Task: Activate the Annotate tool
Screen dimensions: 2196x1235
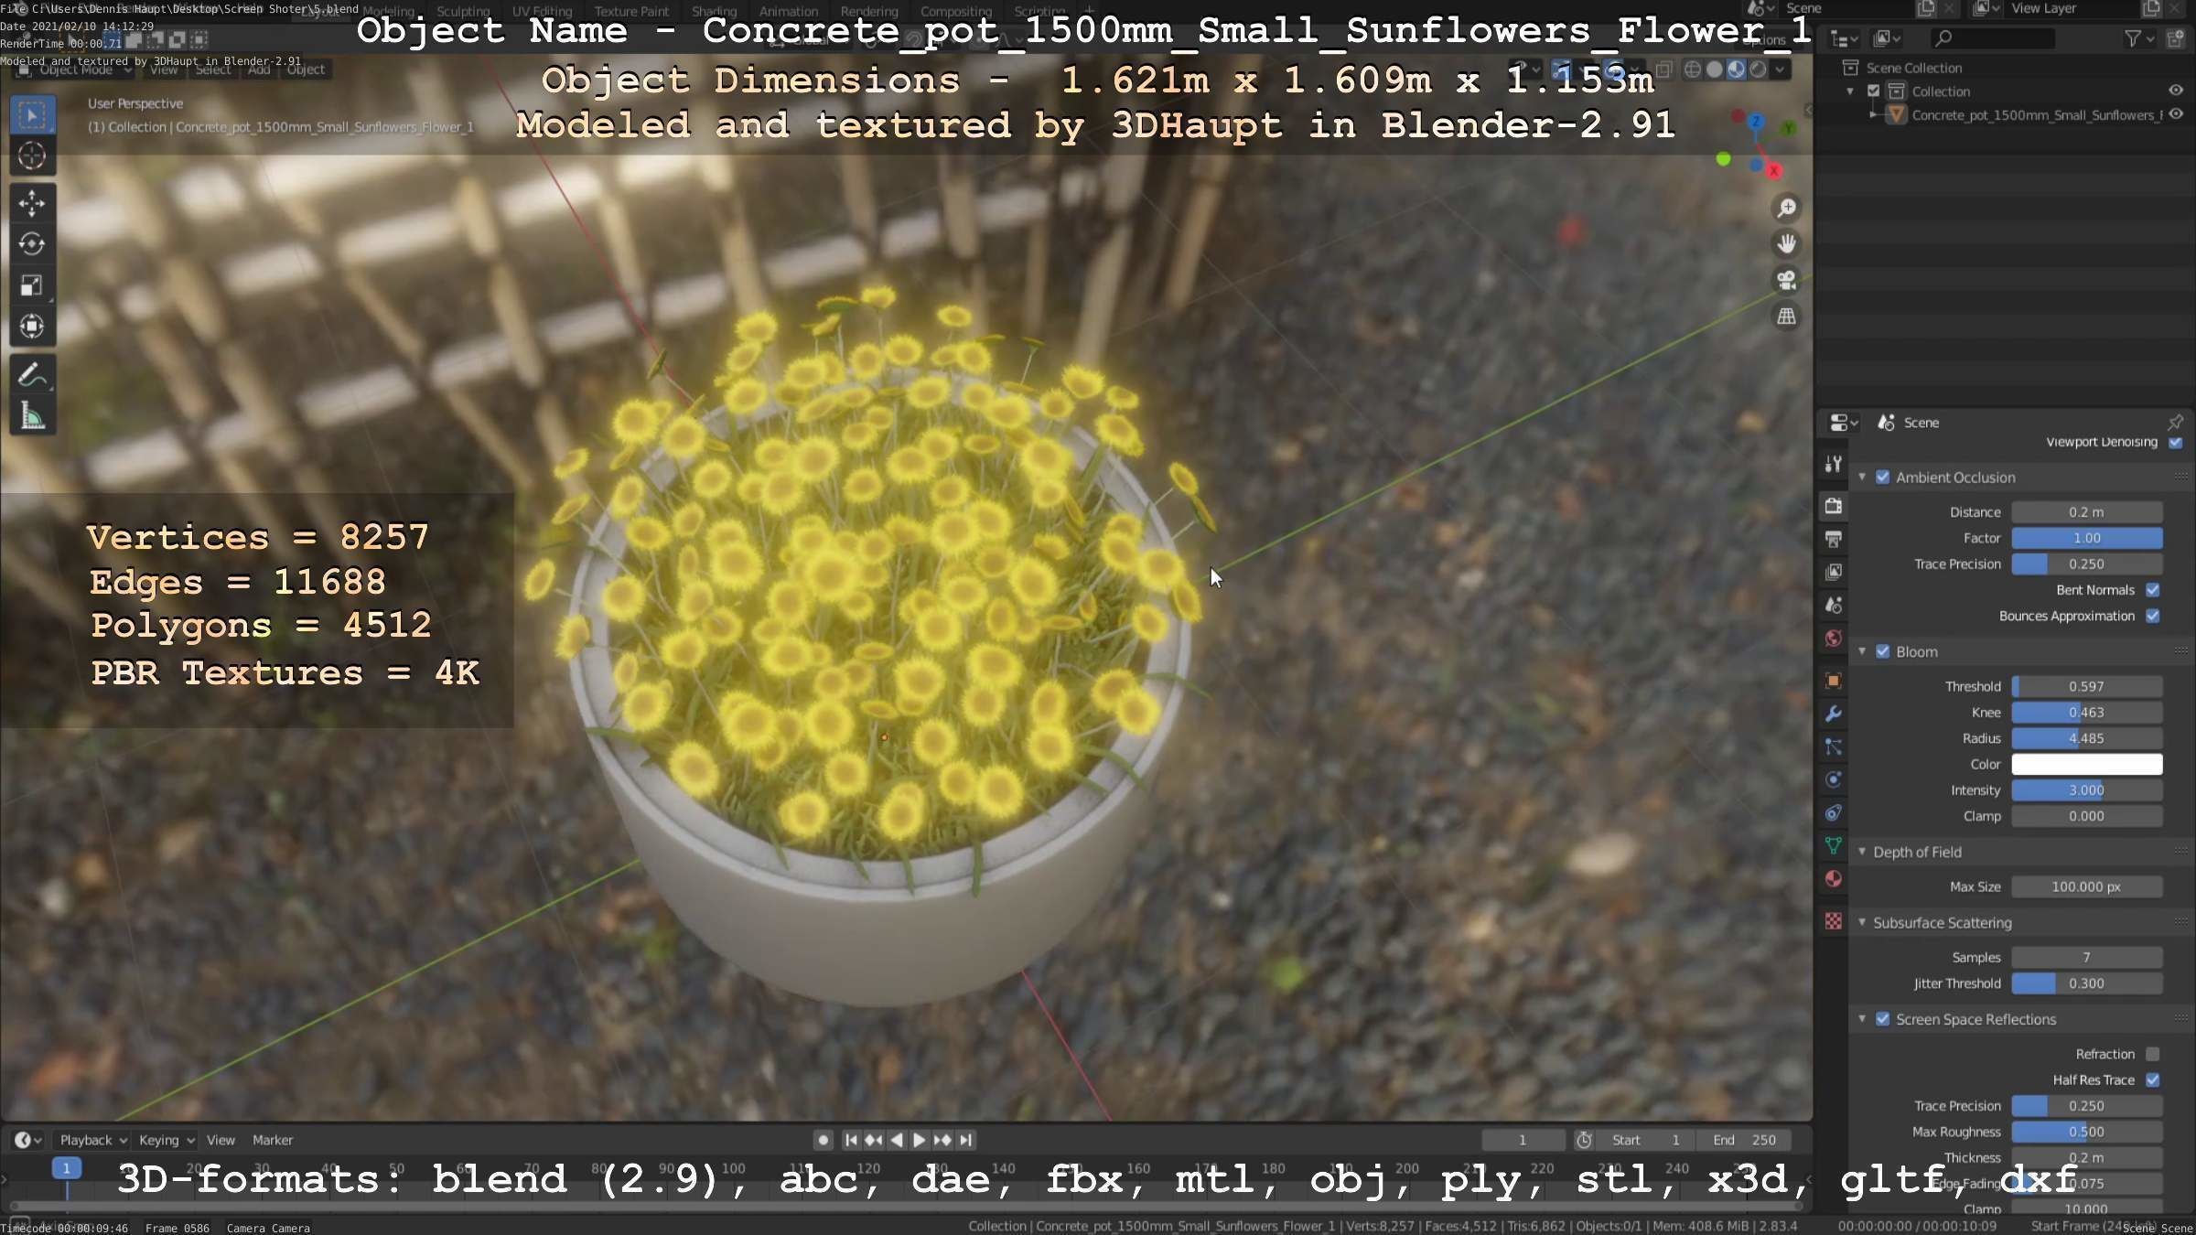Action: 32,375
